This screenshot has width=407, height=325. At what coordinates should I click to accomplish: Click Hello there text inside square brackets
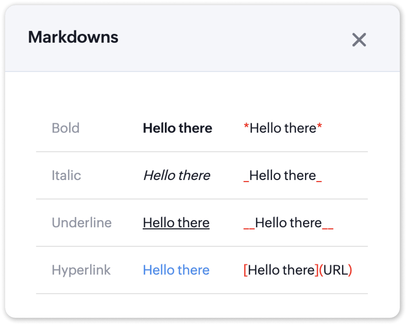point(281,270)
